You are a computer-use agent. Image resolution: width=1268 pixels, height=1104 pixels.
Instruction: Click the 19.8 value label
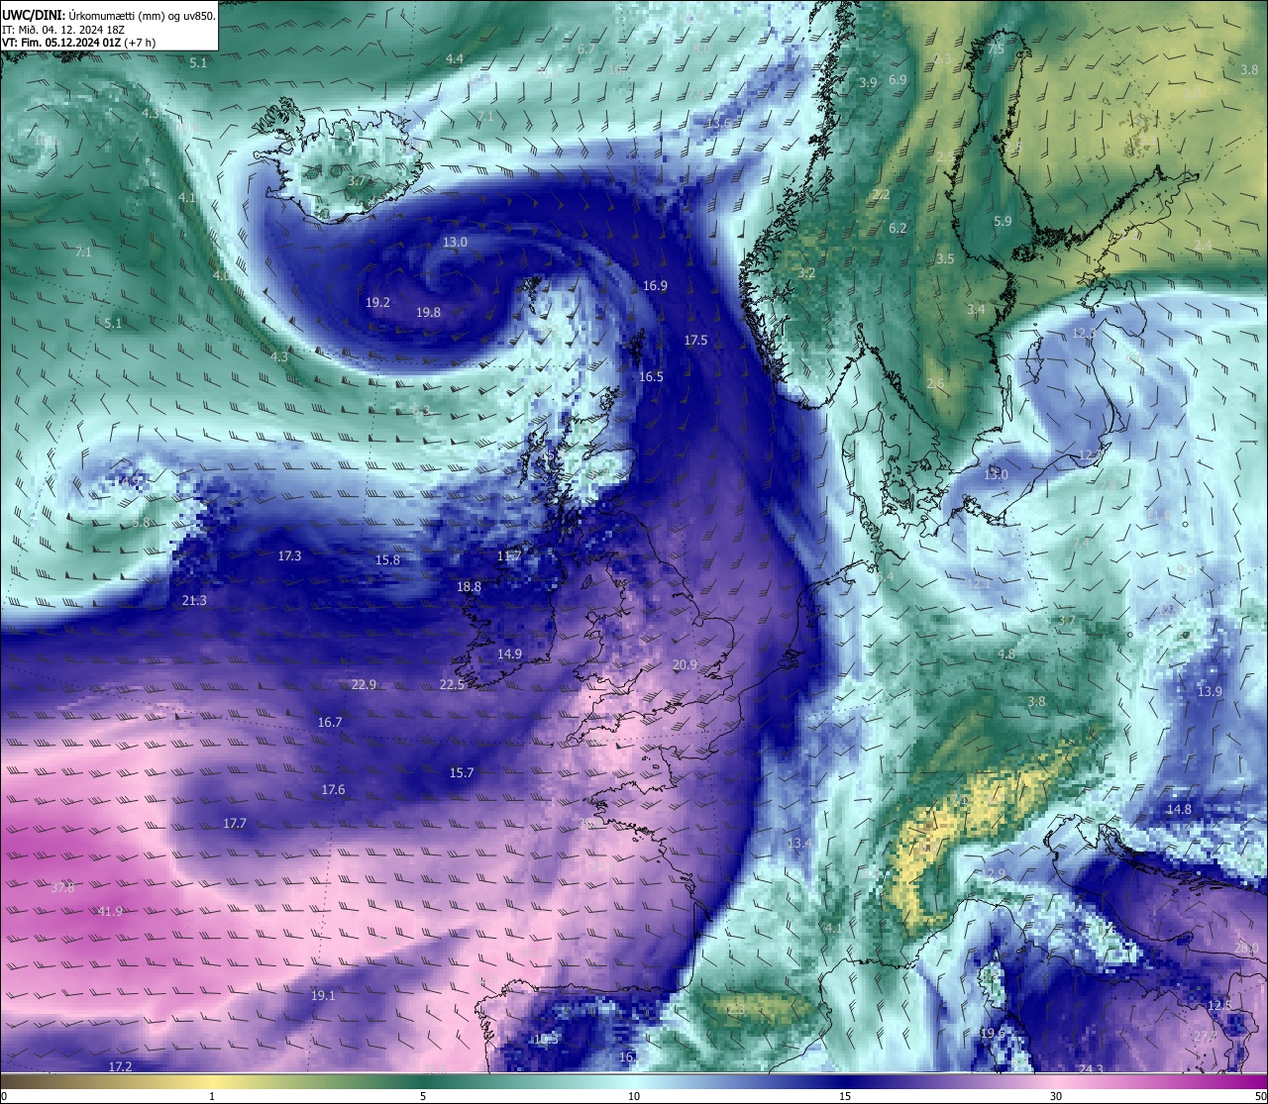click(x=428, y=312)
